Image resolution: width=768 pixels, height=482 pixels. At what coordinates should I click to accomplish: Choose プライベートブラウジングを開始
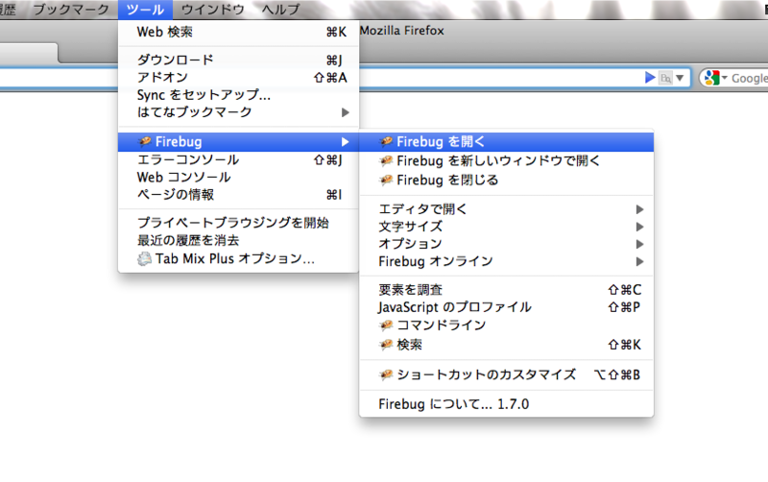click(238, 223)
